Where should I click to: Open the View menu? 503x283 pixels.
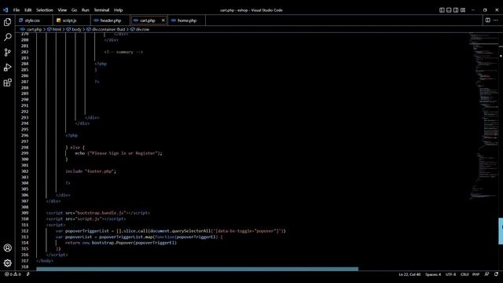pos(62,10)
